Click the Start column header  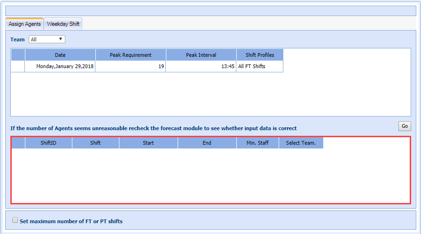coord(148,143)
